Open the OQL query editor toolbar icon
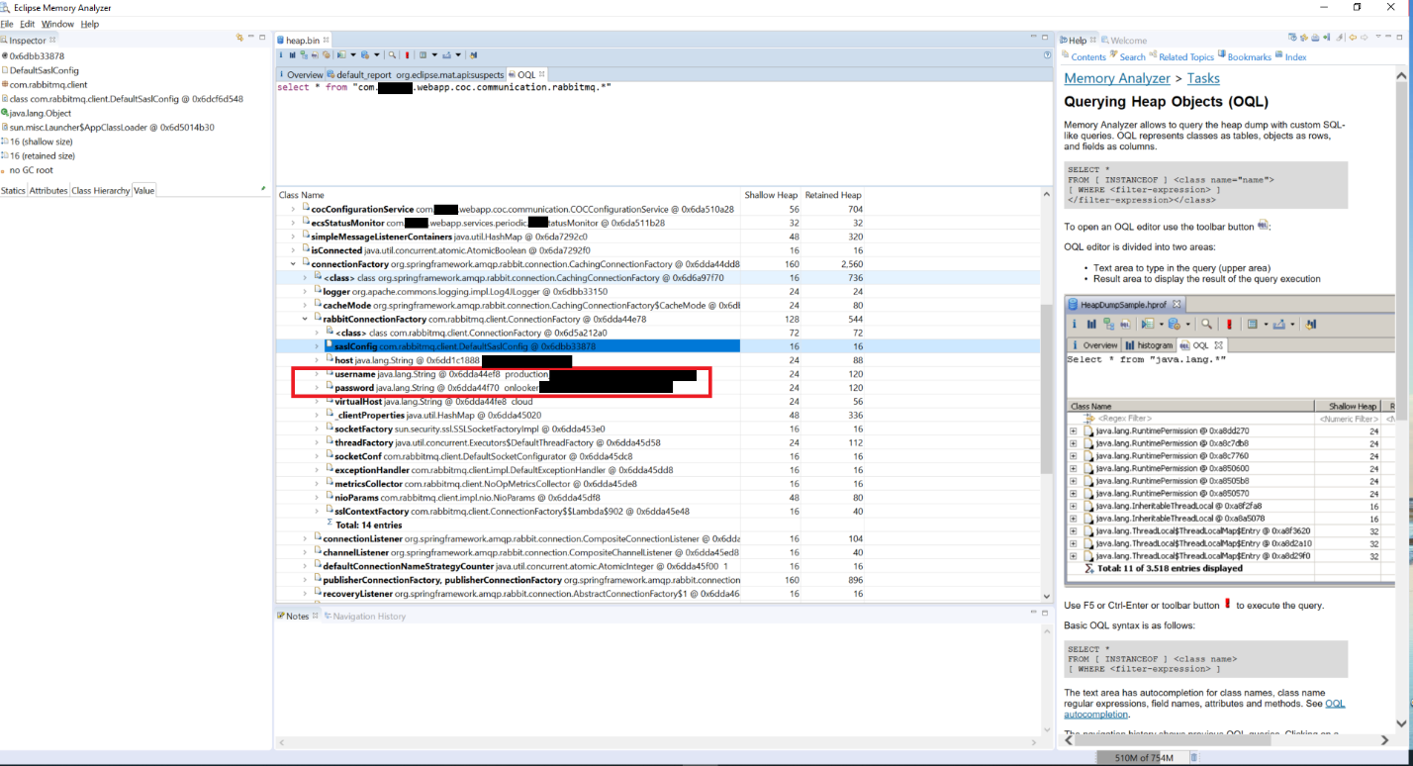 pyautogui.click(x=315, y=54)
